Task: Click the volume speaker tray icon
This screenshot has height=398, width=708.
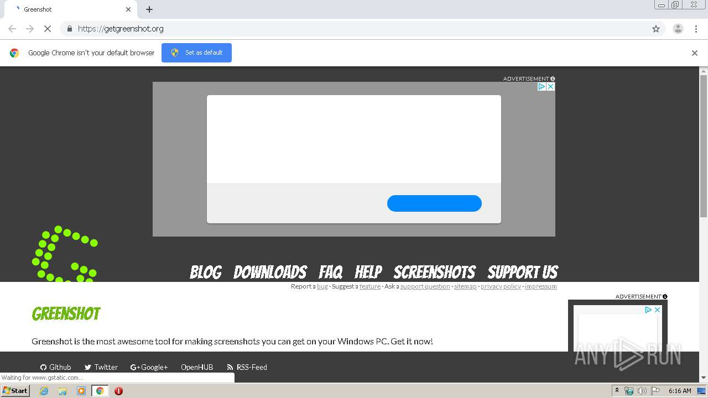Action: click(x=642, y=391)
